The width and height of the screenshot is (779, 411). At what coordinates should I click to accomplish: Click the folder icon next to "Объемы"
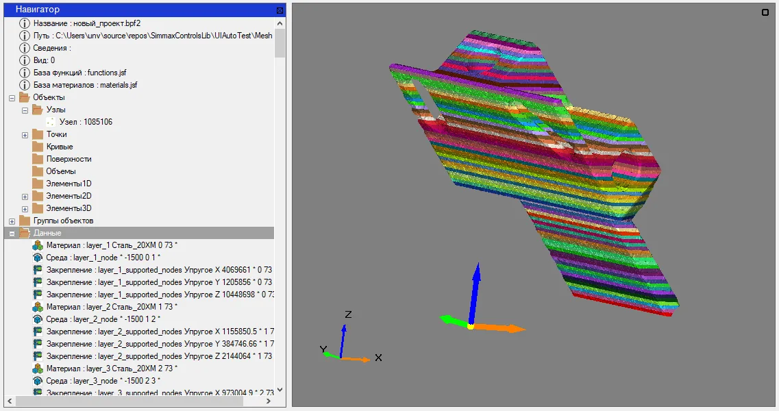(x=38, y=171)
